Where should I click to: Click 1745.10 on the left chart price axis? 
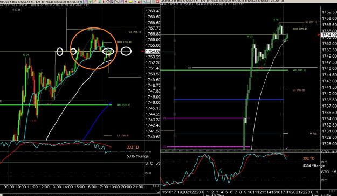click(153, 108)
